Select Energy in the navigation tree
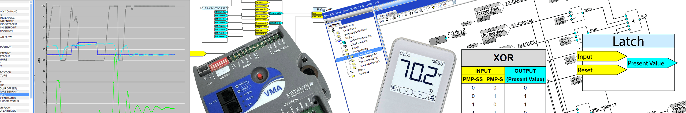686x113 pixels. pyautogui.click(x=356, y=47)
